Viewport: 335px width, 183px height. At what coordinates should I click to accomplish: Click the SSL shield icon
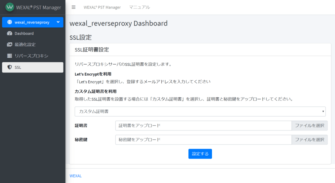click(x=9, y=67)
